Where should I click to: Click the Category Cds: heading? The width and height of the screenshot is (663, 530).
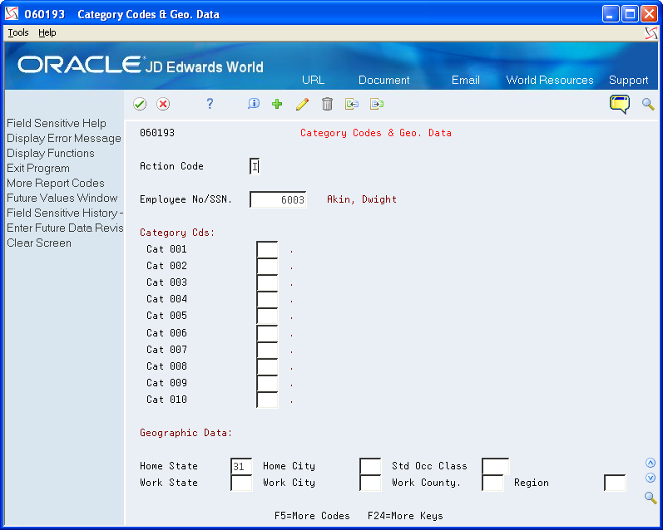point(177,233)
